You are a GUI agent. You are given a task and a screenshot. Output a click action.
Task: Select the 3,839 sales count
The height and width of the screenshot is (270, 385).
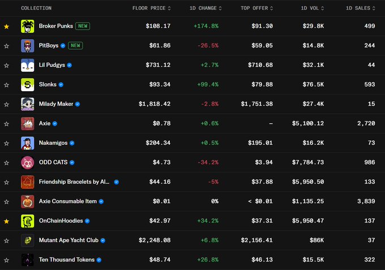pos(366,202)
